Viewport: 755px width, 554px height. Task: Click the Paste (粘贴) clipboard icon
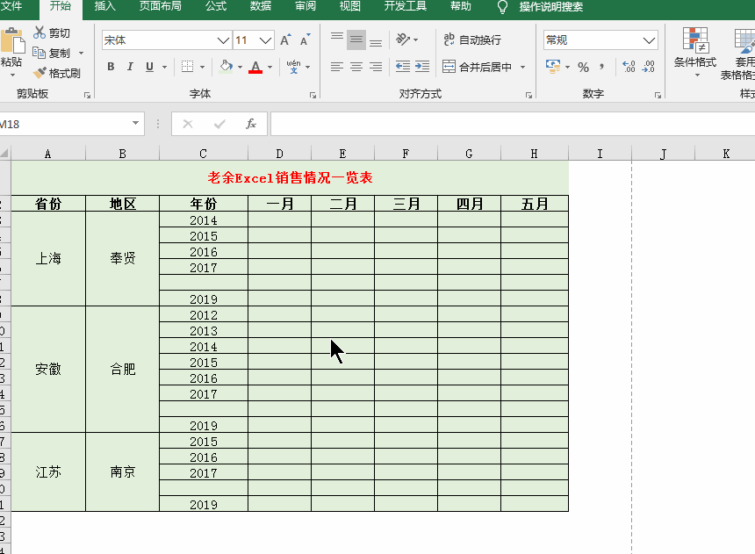coord(12,40)
